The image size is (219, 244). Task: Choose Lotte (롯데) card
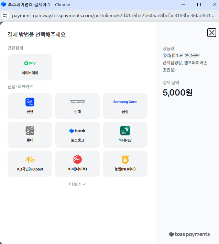pos(30,135)
